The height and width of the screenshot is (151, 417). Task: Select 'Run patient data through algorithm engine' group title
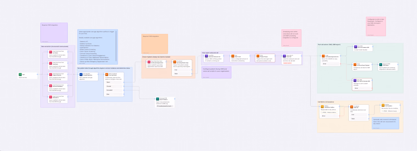click(103, 68)
